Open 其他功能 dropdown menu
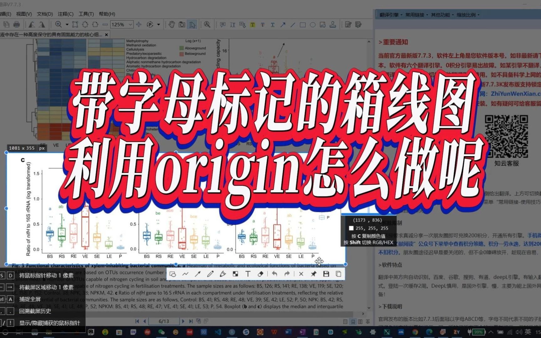 coord(442,15)
